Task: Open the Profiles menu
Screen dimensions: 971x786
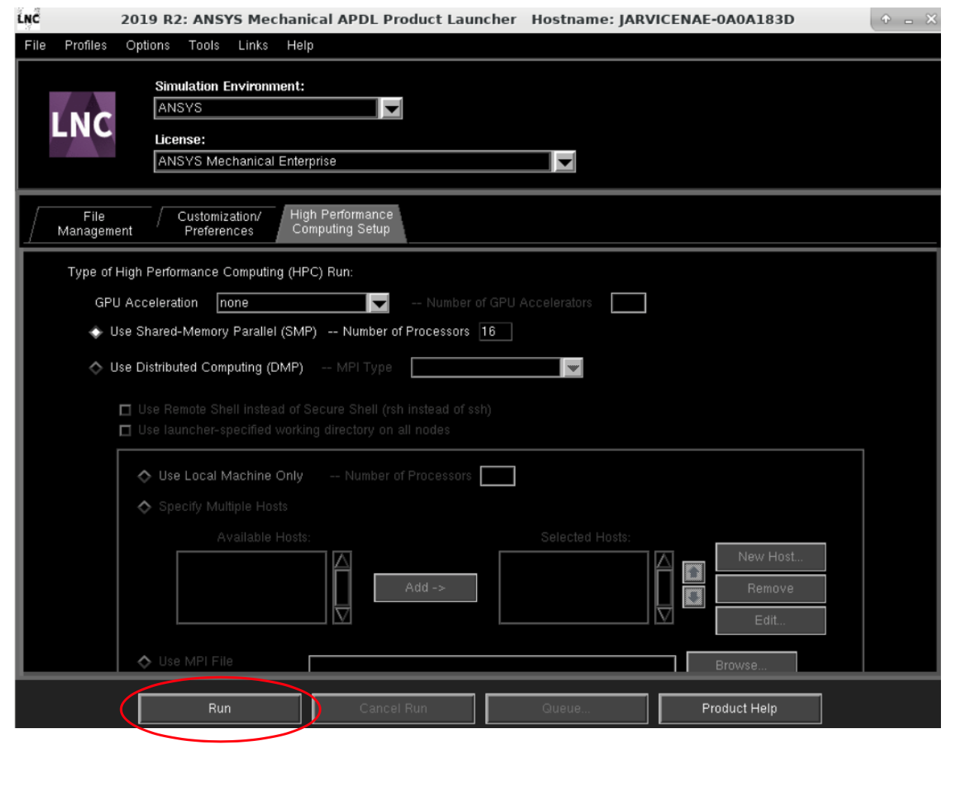Action: (x=86, y=45)
